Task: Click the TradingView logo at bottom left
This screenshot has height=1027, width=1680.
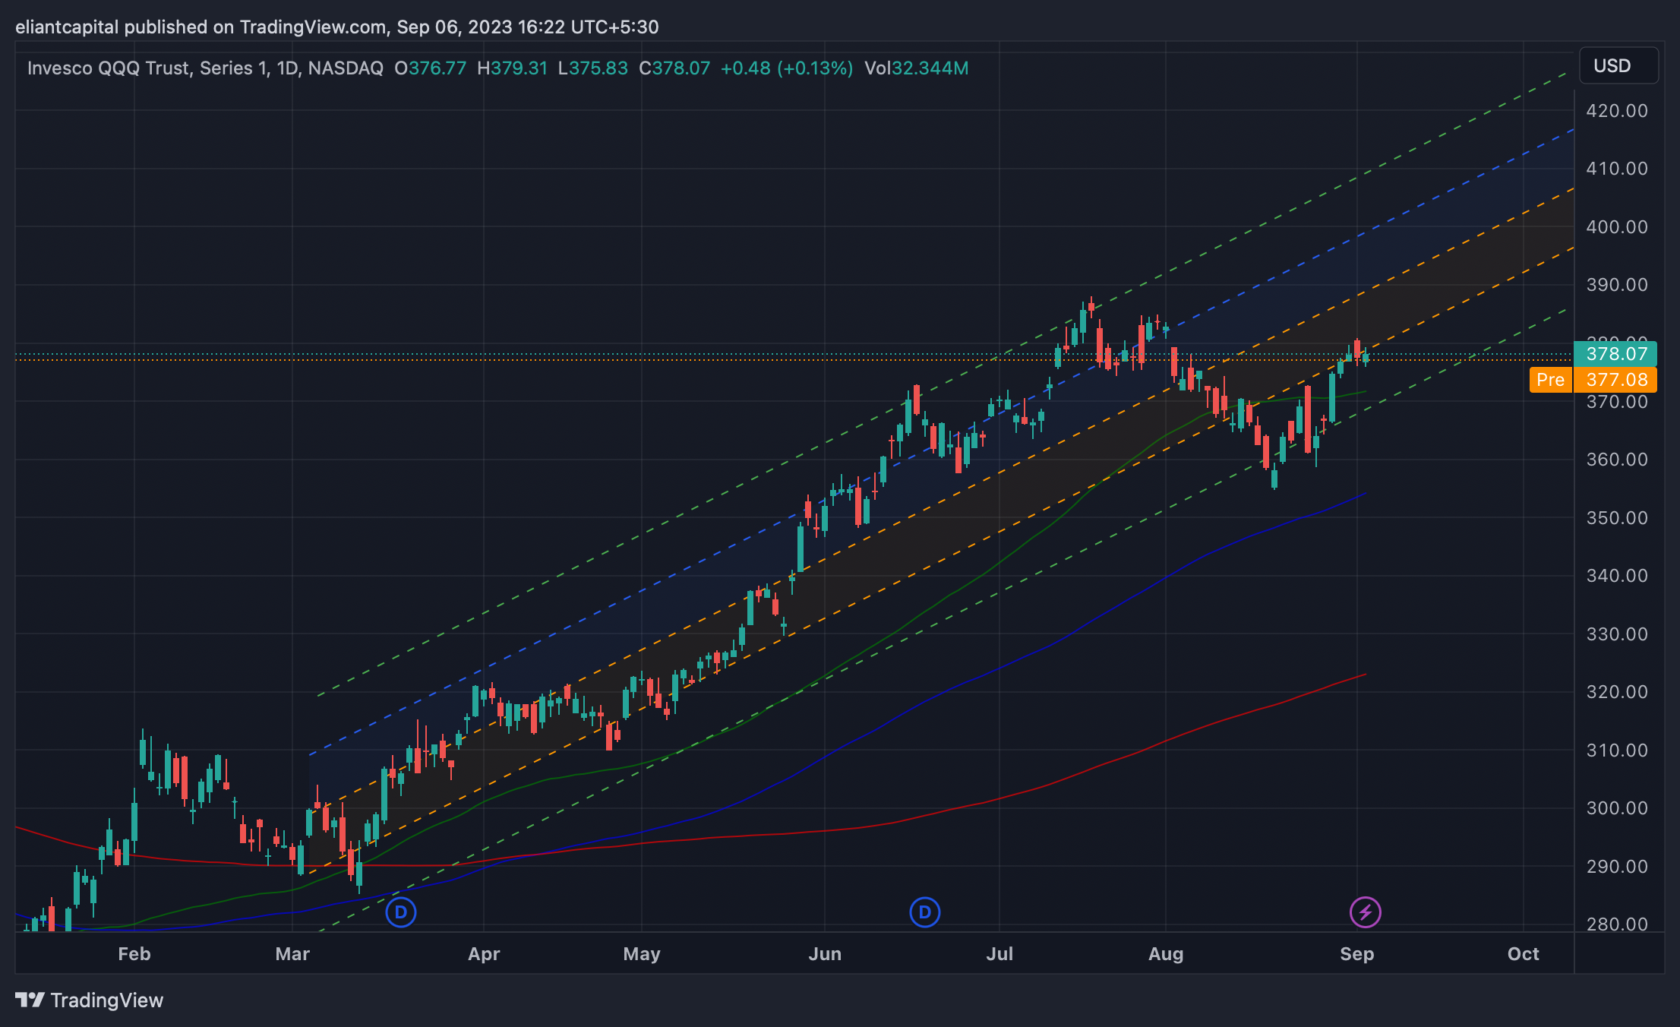Action: (90, 1000)
